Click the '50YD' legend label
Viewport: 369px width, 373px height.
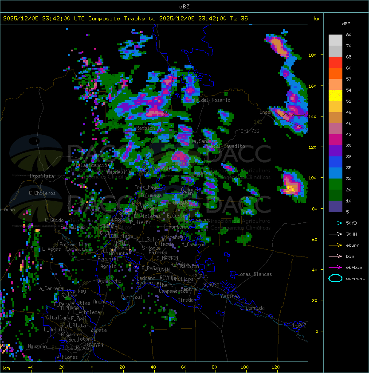coord(351,223)
